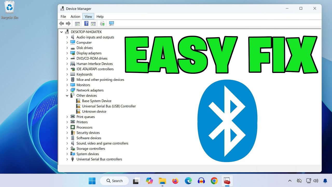Image resolution: width=332 pixels, height=187 pixels.
Task: Select the Unknown device entry
Action: (x=94, y=111)
